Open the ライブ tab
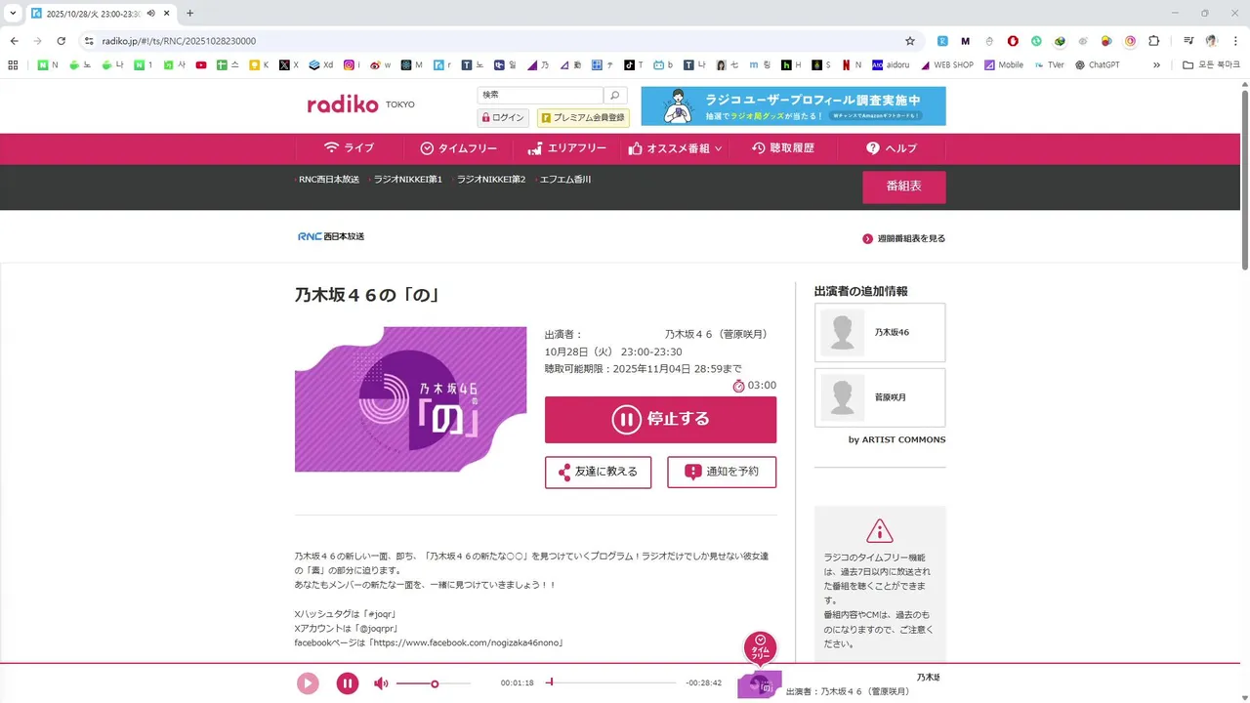The height and width of the screenshot is (703, 1250). point(349,148)
